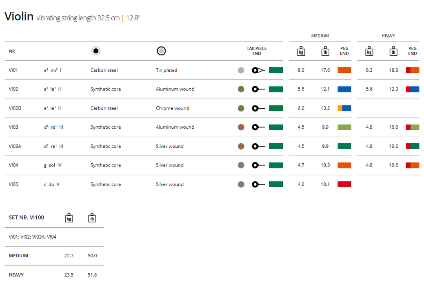The height and width of the screenshot is (285, 424).
Task: Click the heavy red-green peg swatch for VI03A
Action: pyautogui.click(x=412, y=146)
